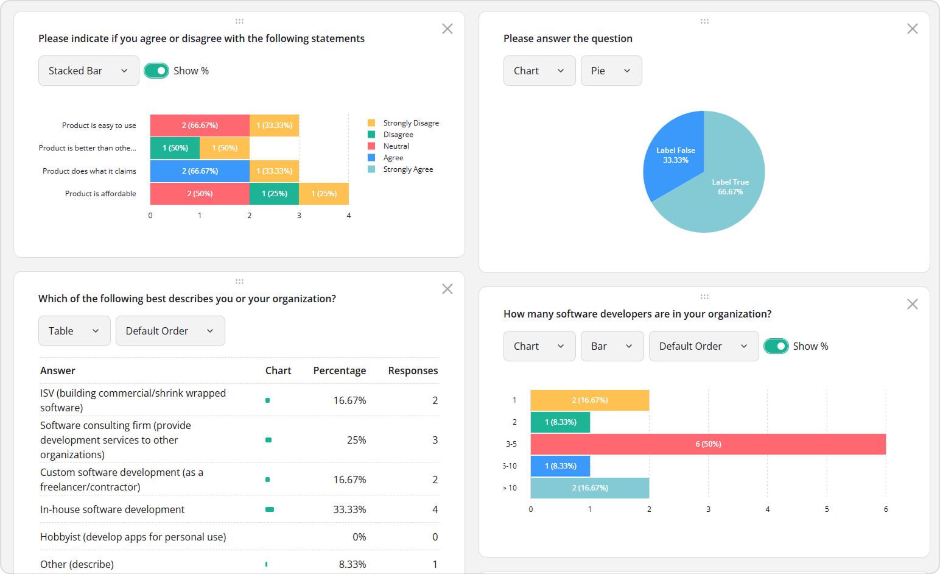Screen dimensions: 940x574
Task: Disable Show % on the statements chart
Action: [x=156, y=71]
